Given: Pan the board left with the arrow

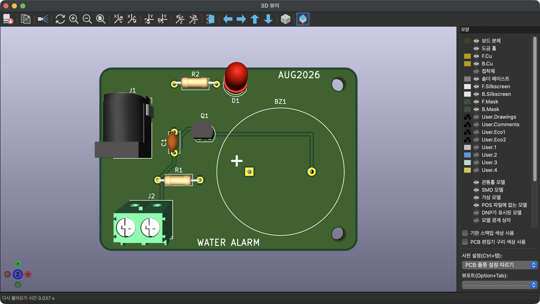Looking at the screenshot, I should [228, 19].
